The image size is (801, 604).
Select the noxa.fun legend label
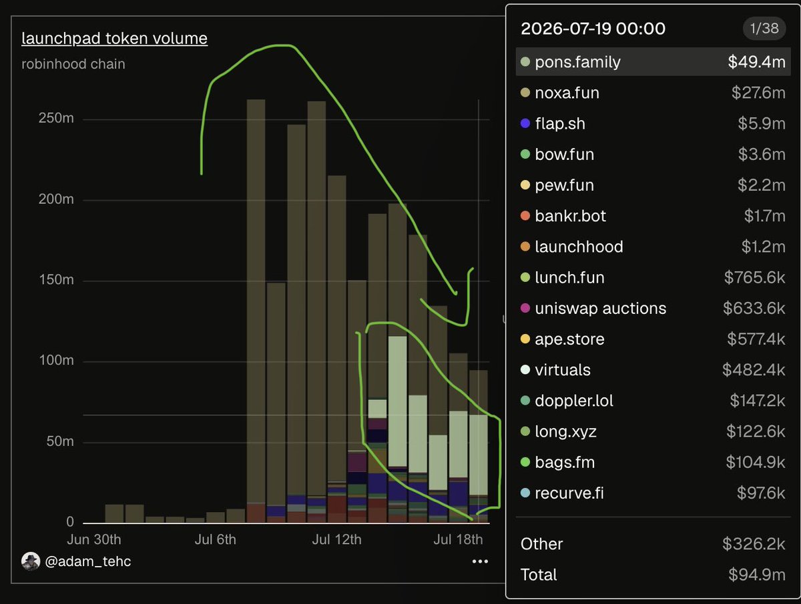(x=567, y=93)
